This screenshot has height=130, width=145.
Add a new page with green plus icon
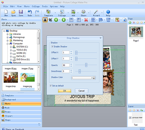(130, 22)
